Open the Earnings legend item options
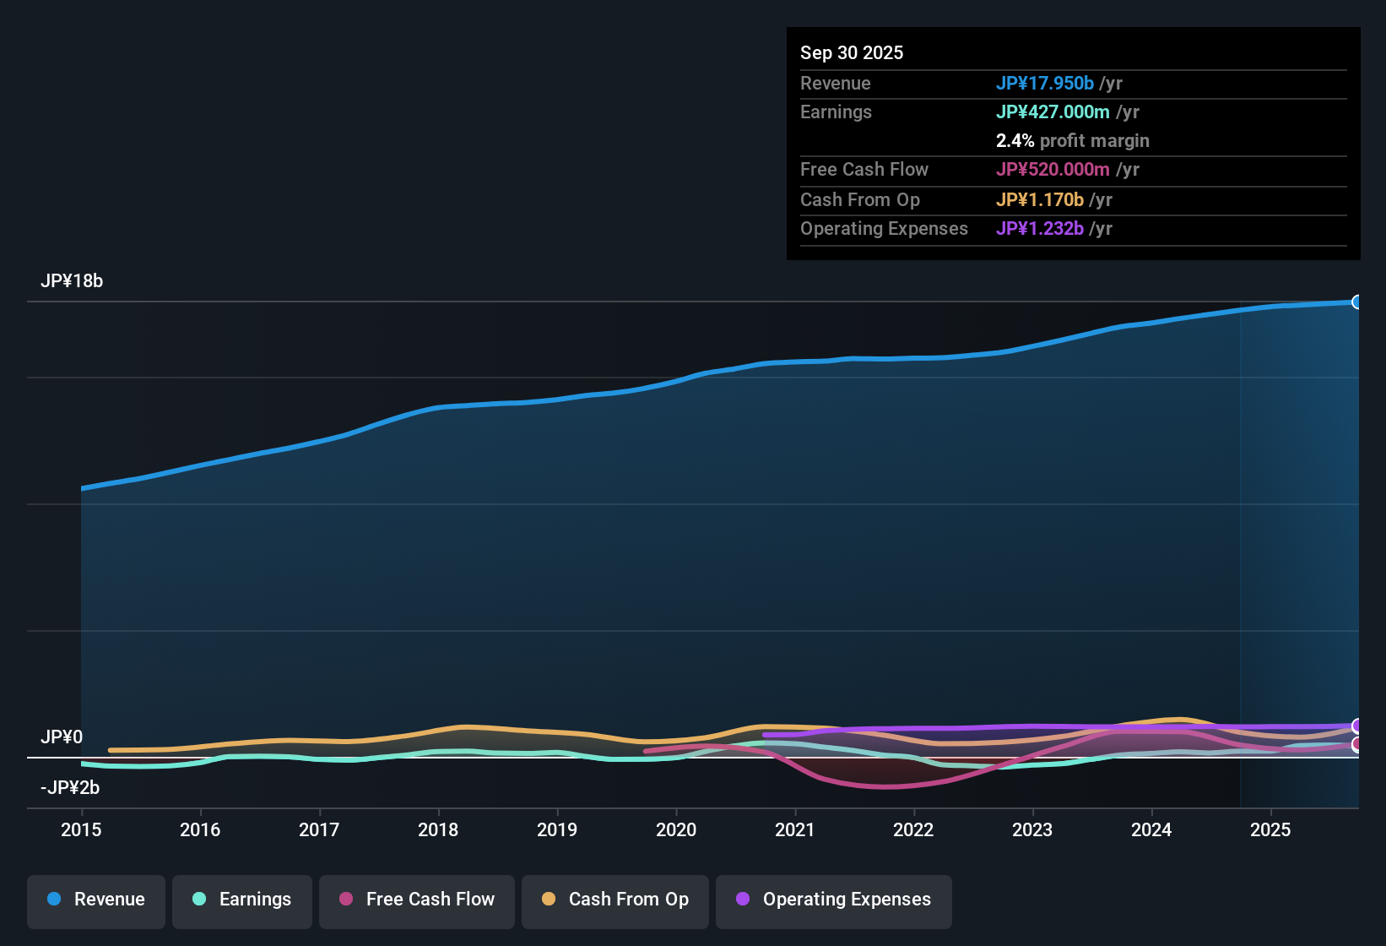This screenshot has height=946, width=1386. click(241, 900)
